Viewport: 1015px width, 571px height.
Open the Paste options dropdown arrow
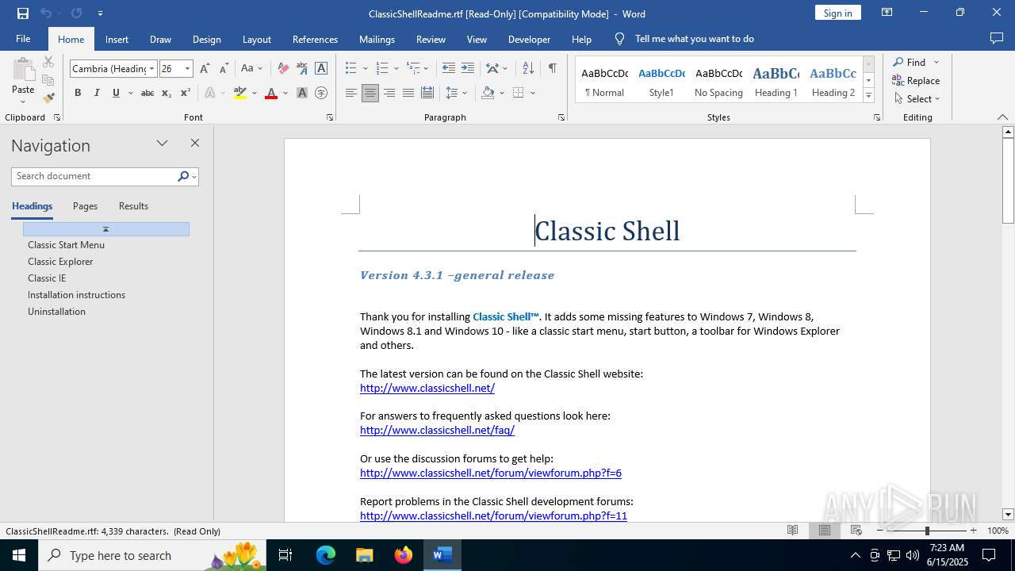23,102
